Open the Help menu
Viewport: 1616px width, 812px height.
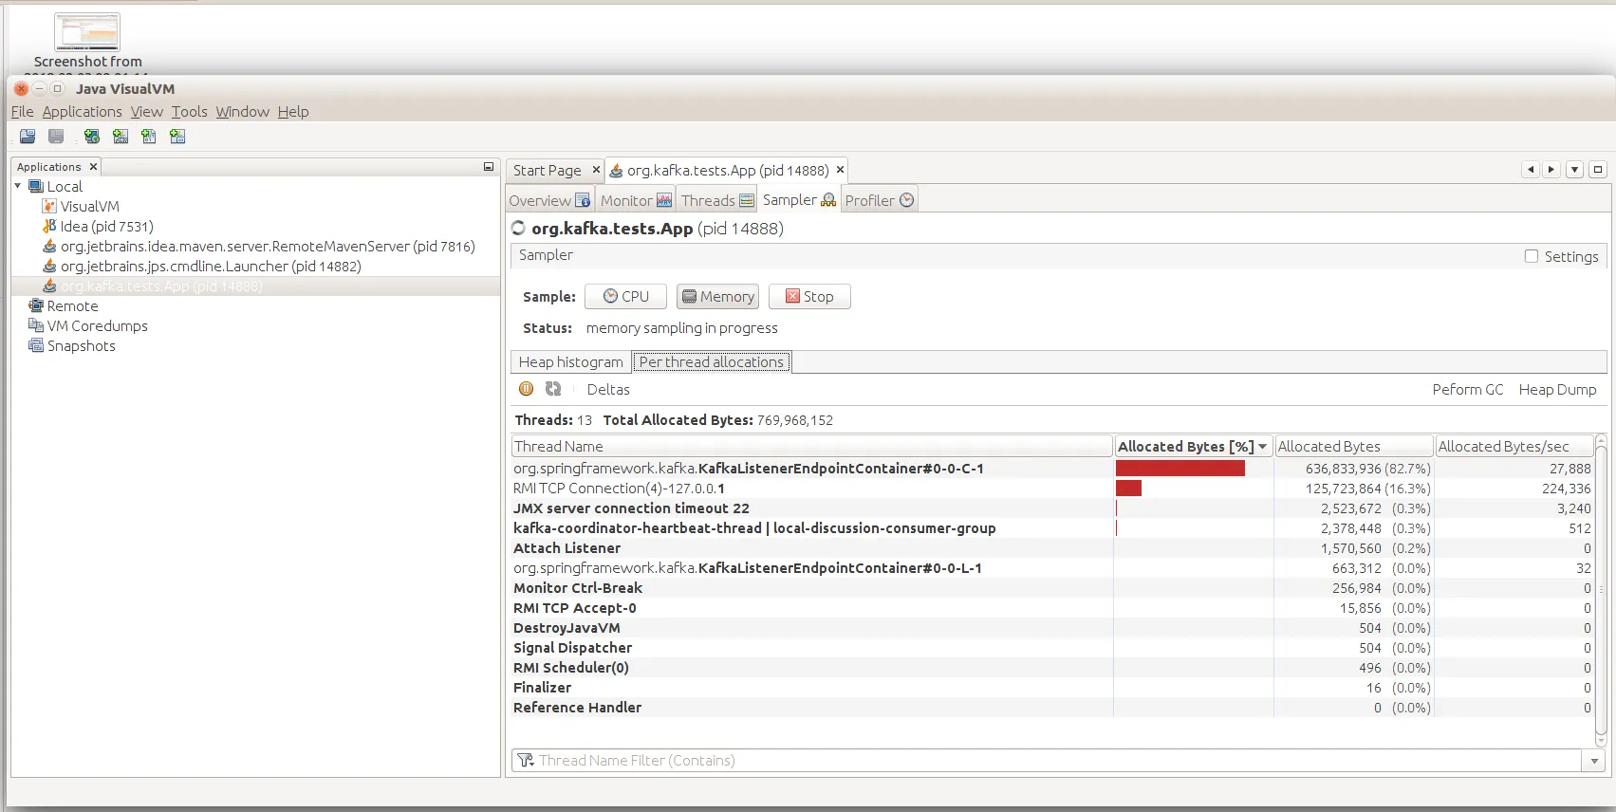pos(293,112)
